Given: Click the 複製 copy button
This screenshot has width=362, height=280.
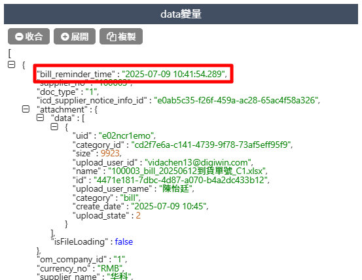Looking at the screenshot, I should point(121,37).
